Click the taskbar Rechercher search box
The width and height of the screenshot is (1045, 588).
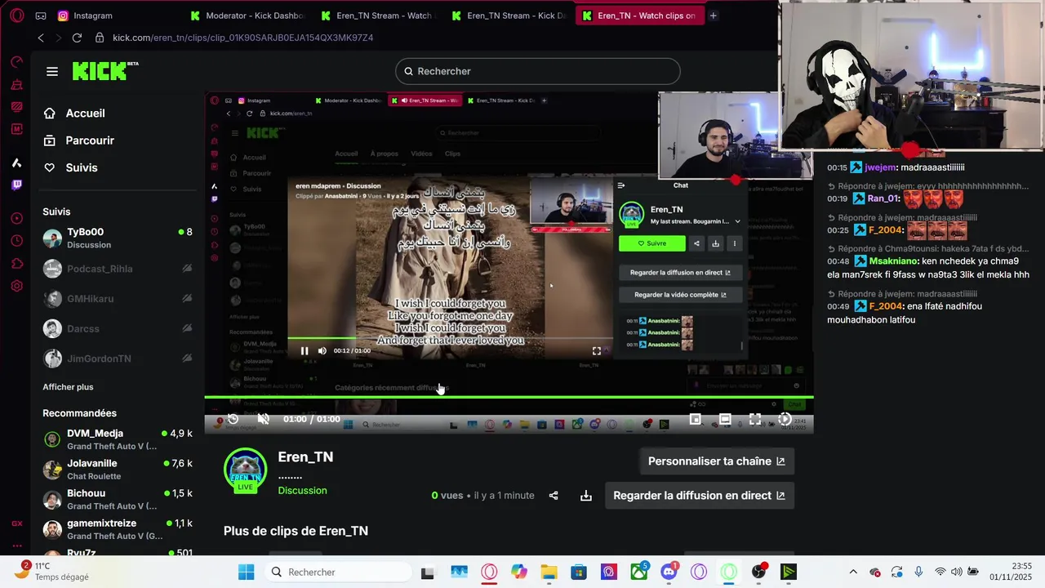coord(337,572)
